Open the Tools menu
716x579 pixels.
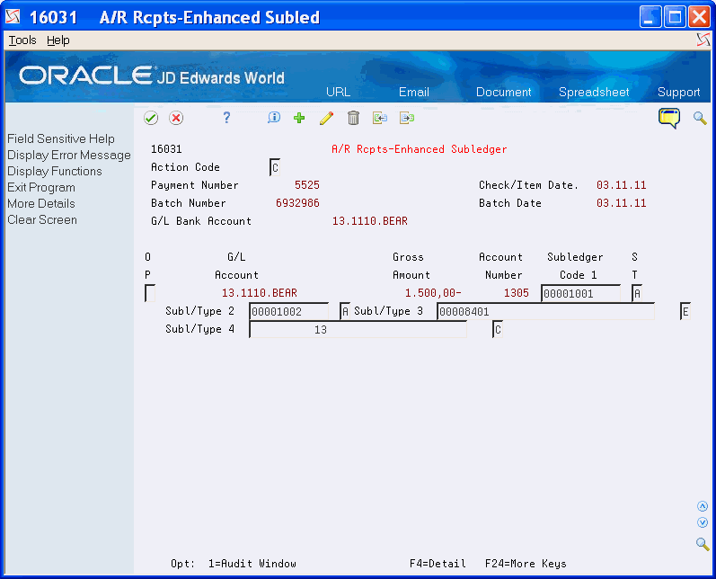[x=22, y=40]
